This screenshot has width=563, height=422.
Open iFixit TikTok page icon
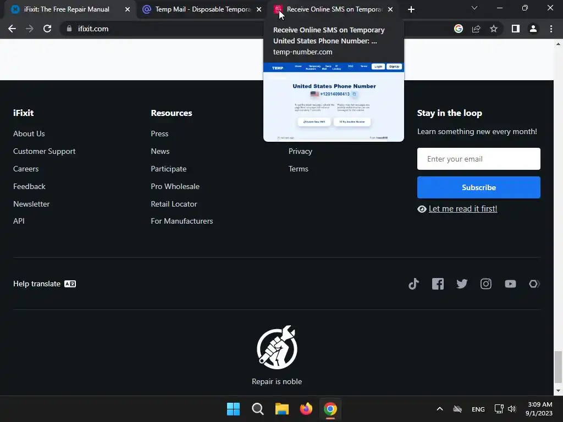pyautogui.click(x=413, y=284)
